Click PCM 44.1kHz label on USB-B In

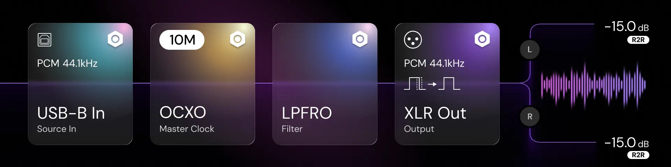pos(67,63)
